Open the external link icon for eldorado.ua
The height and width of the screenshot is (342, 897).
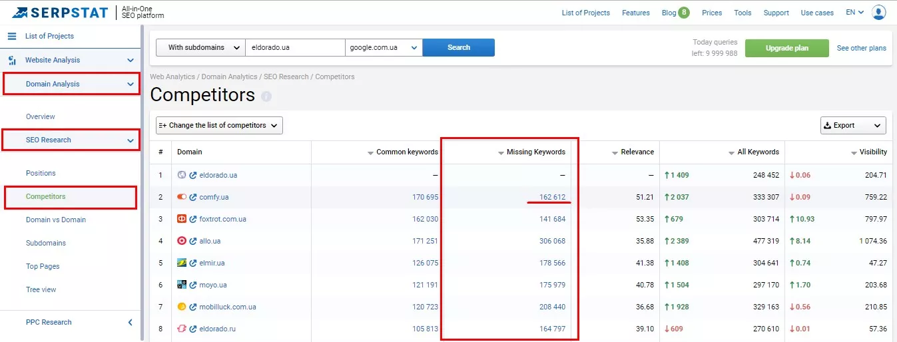coord(193,175)
